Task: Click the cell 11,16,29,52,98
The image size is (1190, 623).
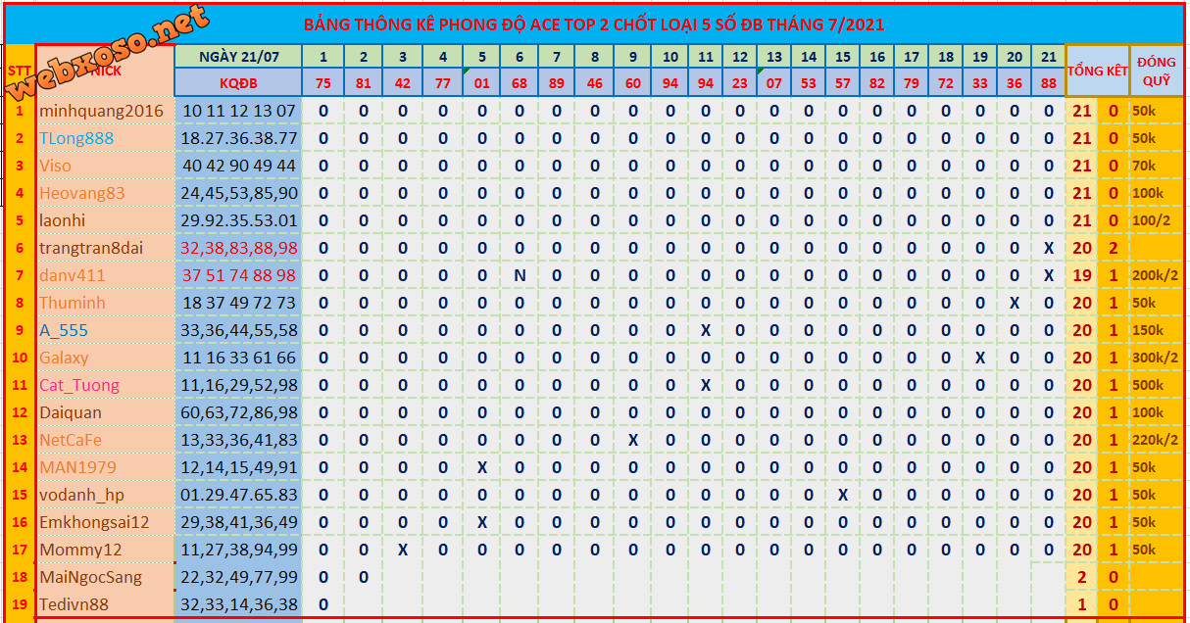Action: tap(238, 385)
